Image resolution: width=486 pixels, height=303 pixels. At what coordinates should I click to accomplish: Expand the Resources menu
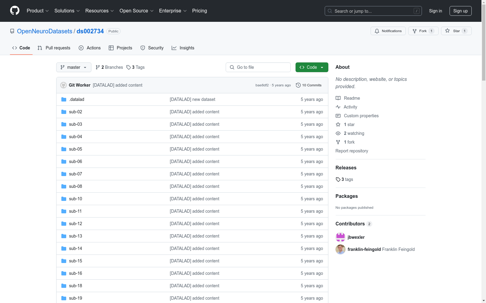[100, 11]
